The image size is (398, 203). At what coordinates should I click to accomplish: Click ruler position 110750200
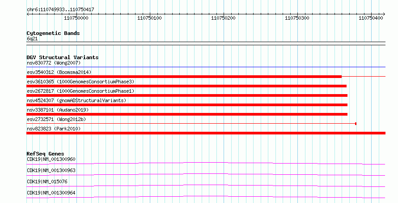223,18
